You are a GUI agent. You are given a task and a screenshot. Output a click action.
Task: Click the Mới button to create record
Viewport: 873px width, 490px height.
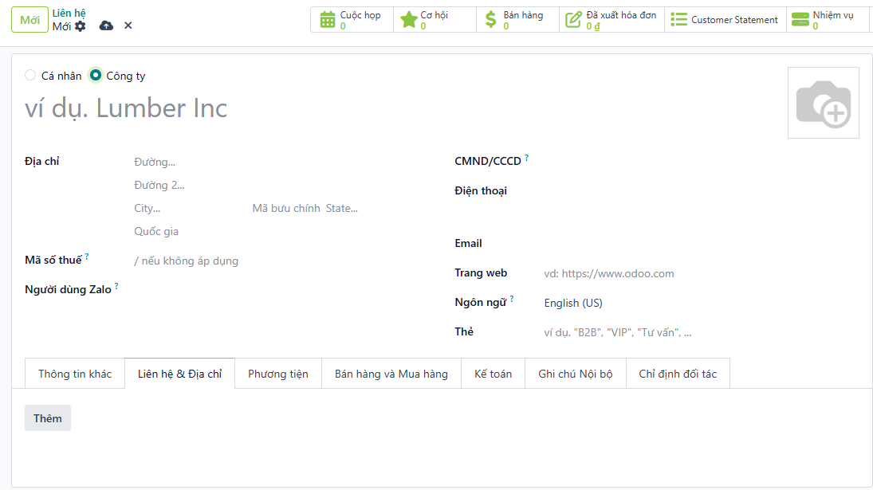30,20
